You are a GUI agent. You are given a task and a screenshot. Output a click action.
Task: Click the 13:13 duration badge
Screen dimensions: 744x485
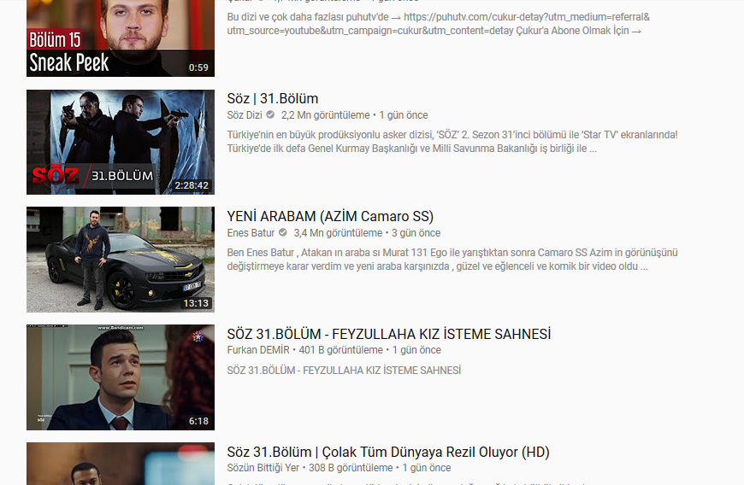point(195,303)
